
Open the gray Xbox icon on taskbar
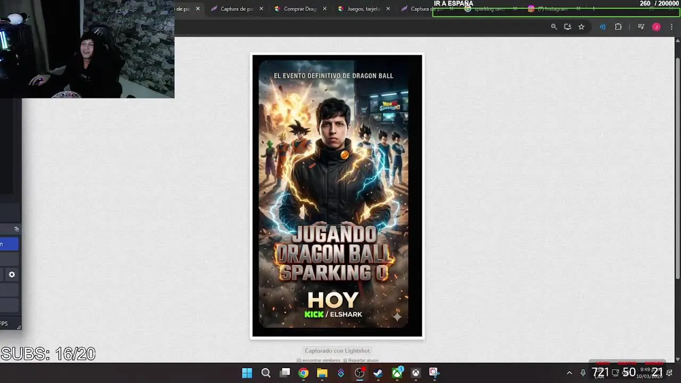pos(416,373)
